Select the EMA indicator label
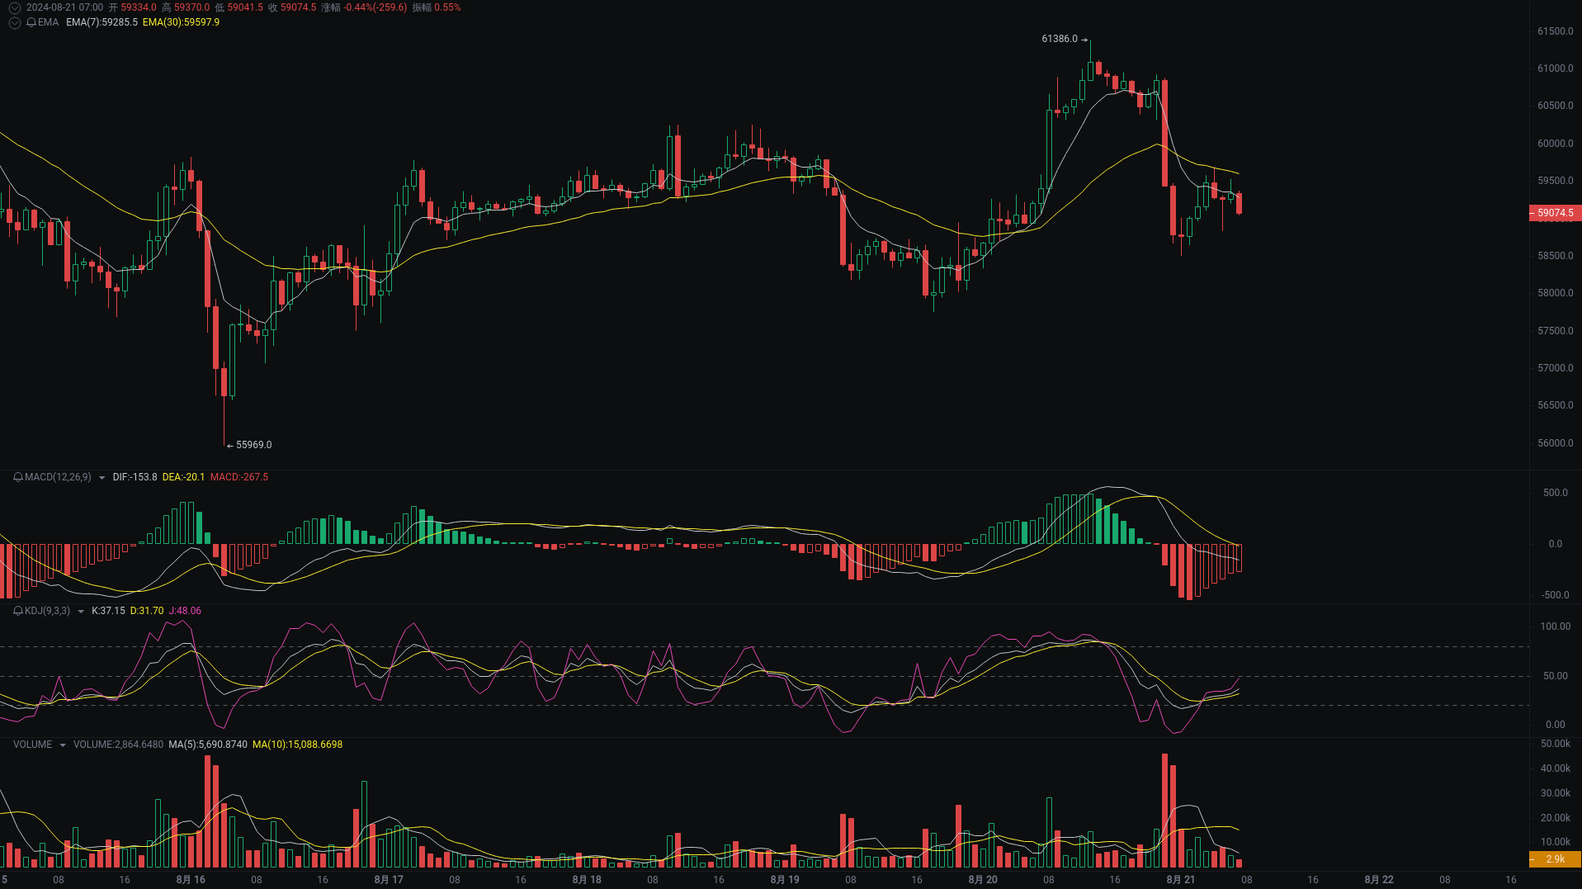 [48, 22]
